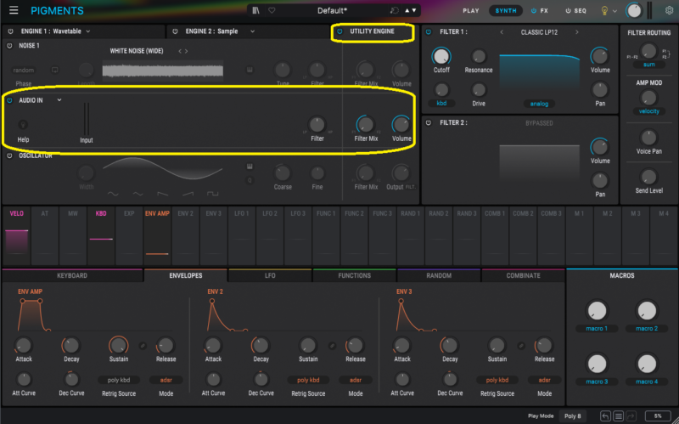Open the RANDOM tab
679x424 pixels.
(x=439, y=275)
